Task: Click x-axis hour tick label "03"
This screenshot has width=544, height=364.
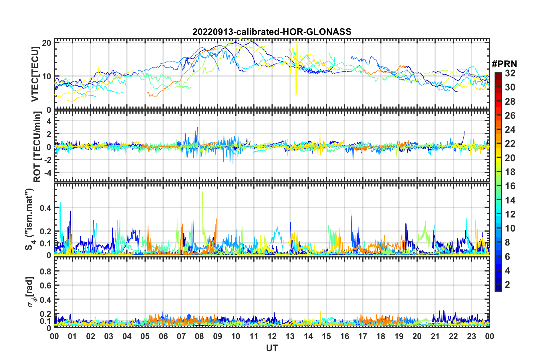Action: click(x=109, y=336)
